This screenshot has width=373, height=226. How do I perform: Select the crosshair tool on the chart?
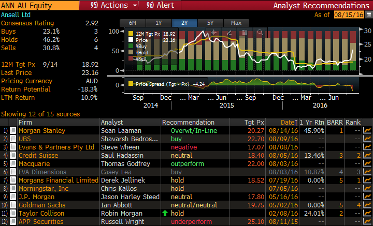tap(213, 33)
